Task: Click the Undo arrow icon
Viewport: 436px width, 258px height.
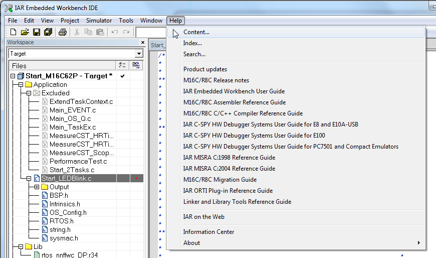Action: [x=115, y=32]
